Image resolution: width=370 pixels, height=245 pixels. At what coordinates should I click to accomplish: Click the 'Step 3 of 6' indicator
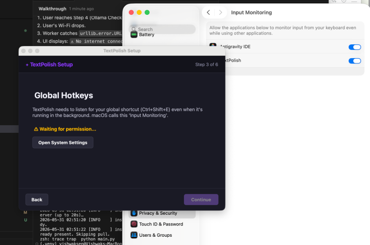206,65
